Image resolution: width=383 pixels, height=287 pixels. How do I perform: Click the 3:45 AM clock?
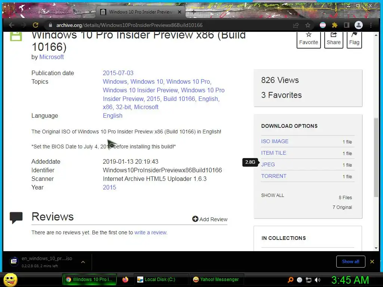(350, 280)
